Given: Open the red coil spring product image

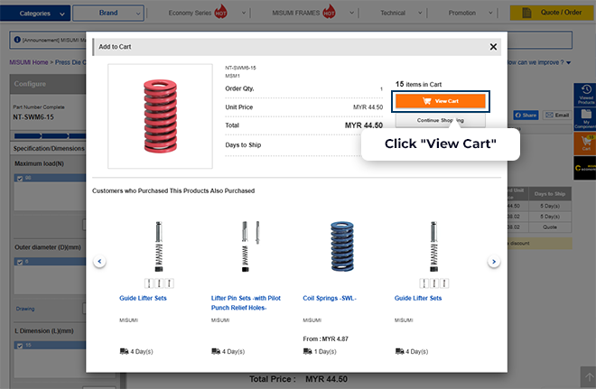Looking at the screenshot, I should 160,116.
